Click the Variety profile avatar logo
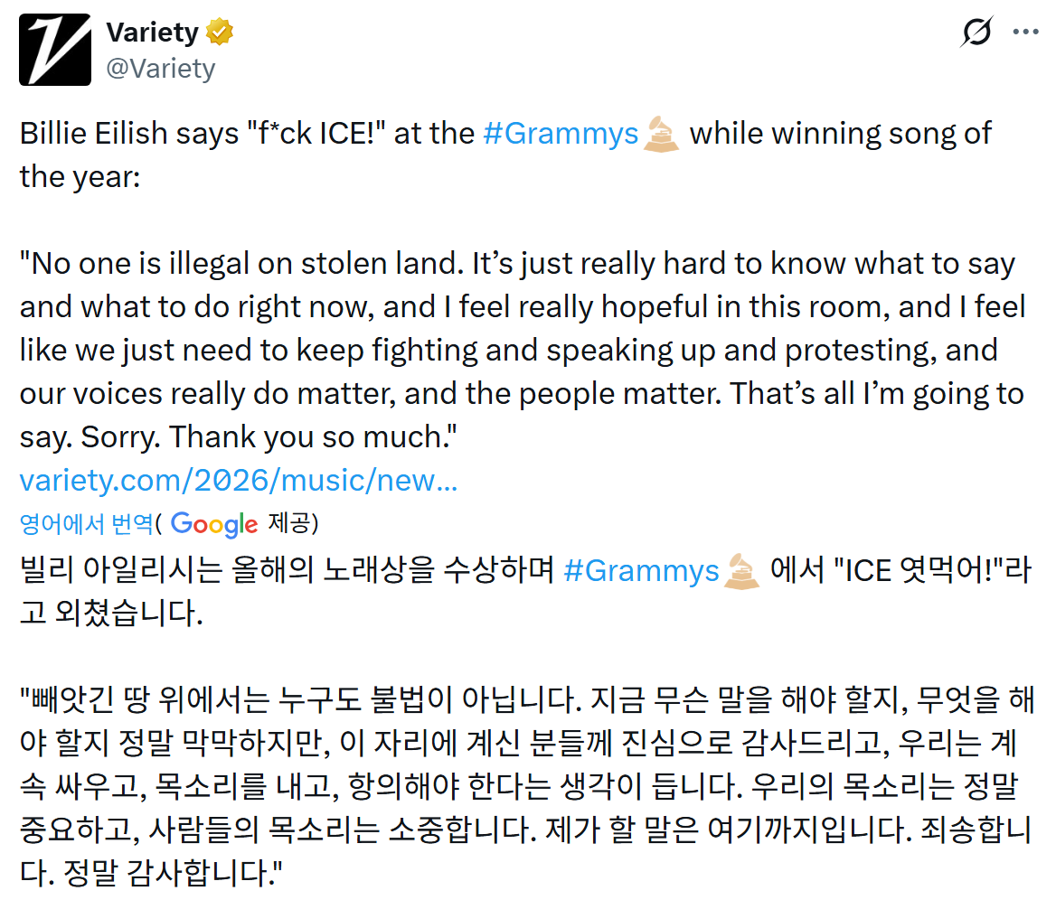1056x900 pixels. tap(55, 50)
